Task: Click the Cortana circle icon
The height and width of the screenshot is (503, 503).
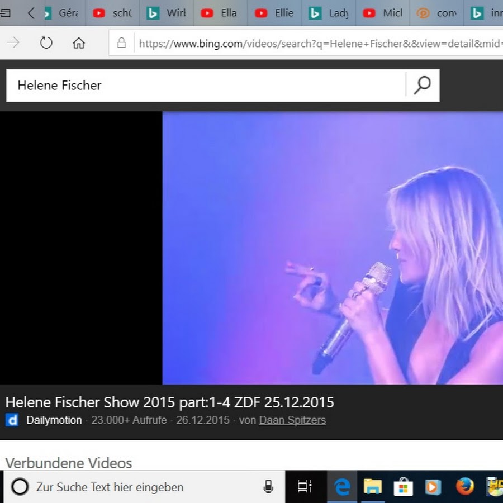Action: point(20,487)
